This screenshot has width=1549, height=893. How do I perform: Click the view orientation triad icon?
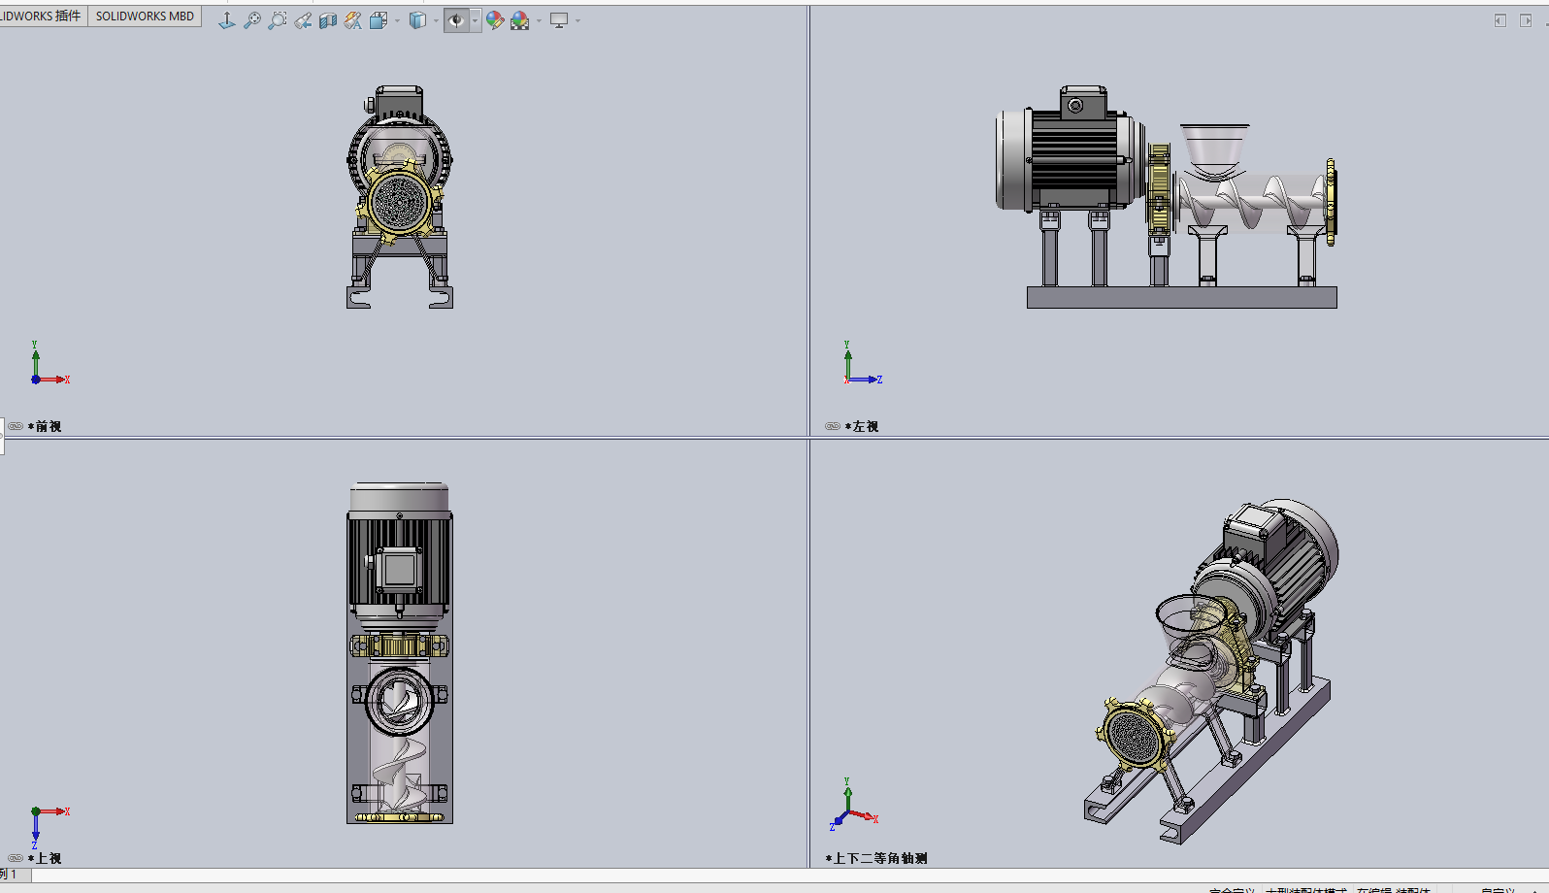coord(226,20)
